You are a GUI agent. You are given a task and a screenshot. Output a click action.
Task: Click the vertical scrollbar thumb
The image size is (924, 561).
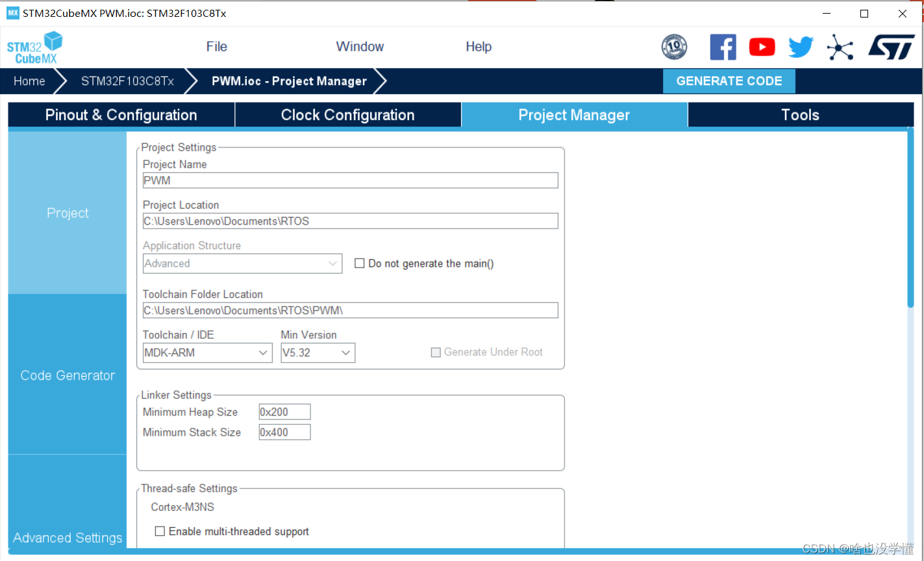tap(910, 218)
